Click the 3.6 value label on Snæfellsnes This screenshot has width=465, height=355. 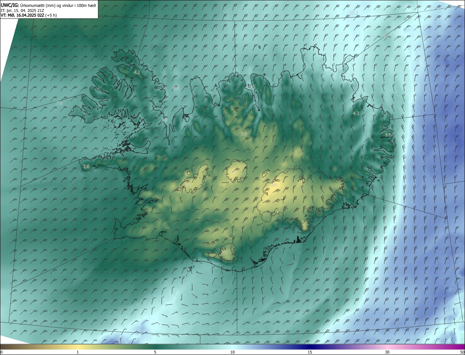click(x=86, y=167)
